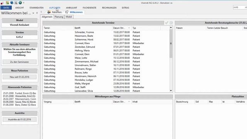Click the Inhalt column header
This screenshot has width=247, height=139.
click(152, 102)
